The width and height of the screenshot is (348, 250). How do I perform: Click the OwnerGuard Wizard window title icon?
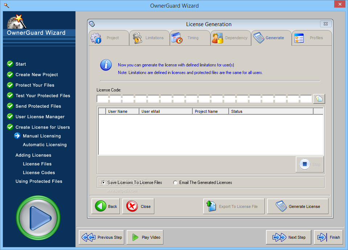pos(7,5)
